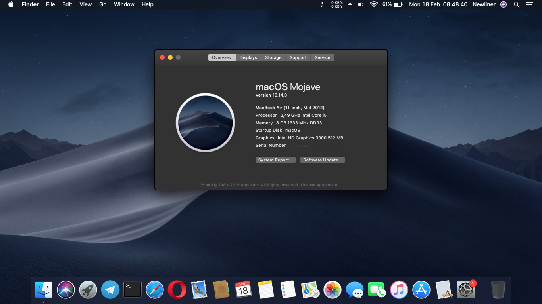Click the Startup Disk macOS text
542x304 pixels.
(278, 130)
